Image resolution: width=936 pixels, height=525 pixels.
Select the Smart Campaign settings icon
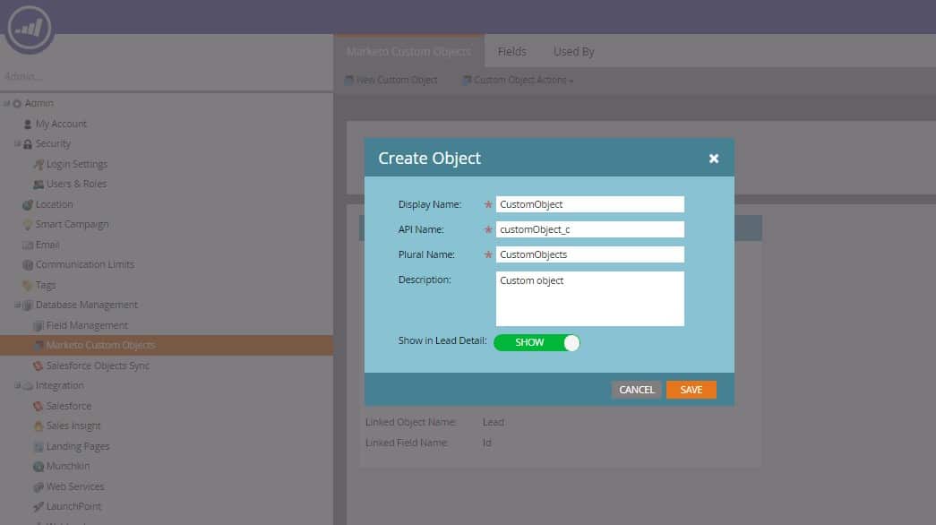coord(28,224)
